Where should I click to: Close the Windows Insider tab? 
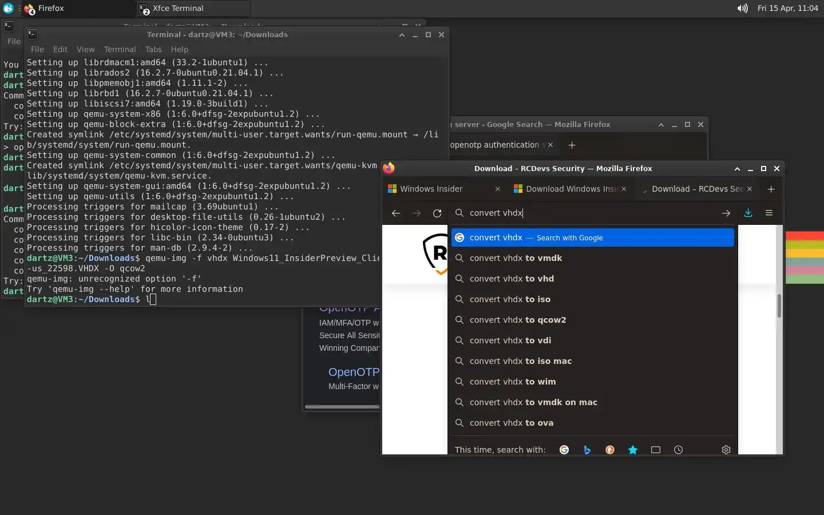(x=497, y=189)
